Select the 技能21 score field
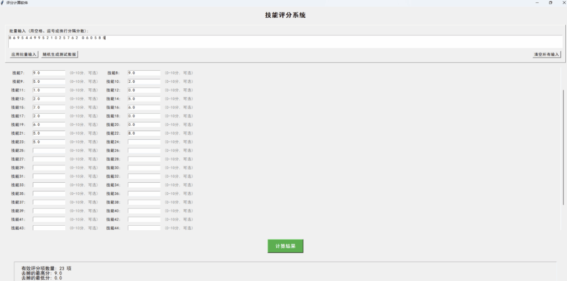Viewport: 567px width, 281px height. click(x=49, y=134)
